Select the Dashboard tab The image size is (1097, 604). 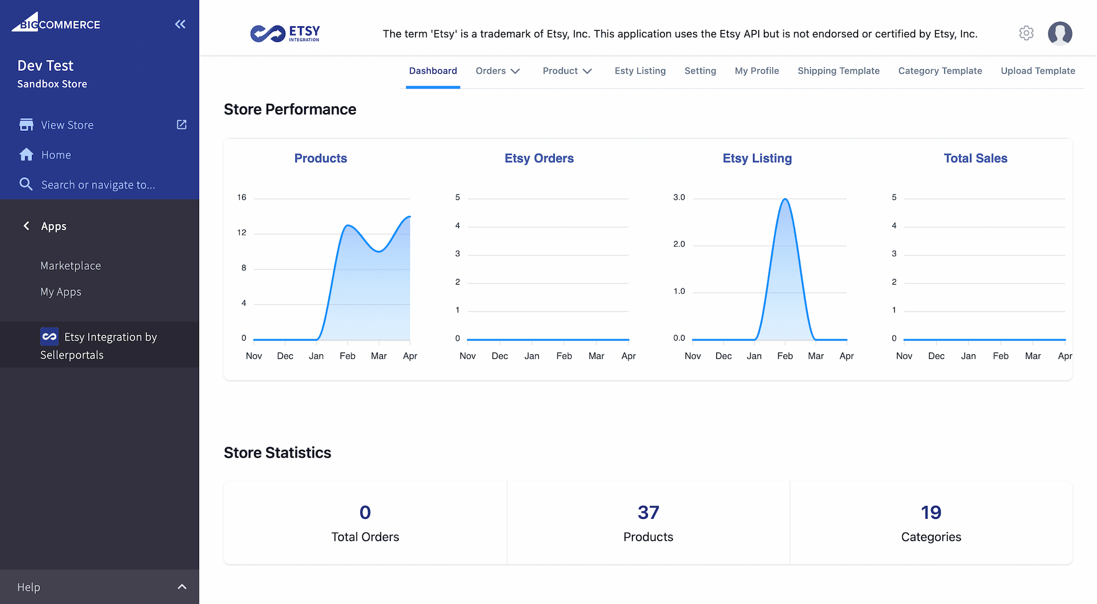pos(433,71)
